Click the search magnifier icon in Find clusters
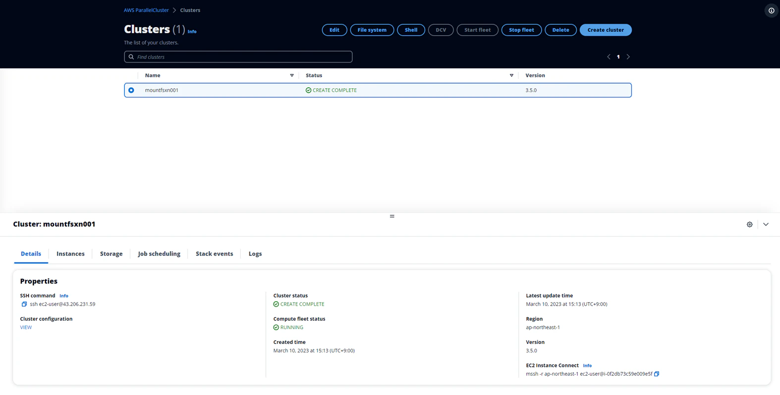Screen dimensions: 780x395 [131, 57]
